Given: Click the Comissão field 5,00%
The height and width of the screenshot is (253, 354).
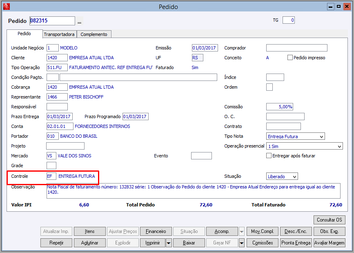Looking at the screenshot, I should click(x=280, y=107).
